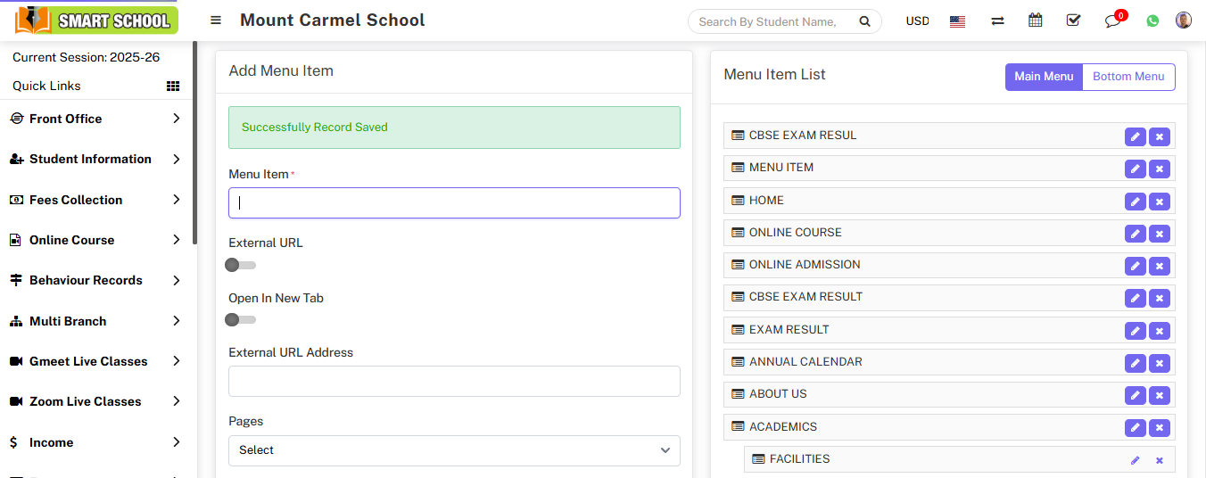Click the hamburger sidebar toggle icon
Viewport: 1206px width, 478px height.
click(216, 21)
